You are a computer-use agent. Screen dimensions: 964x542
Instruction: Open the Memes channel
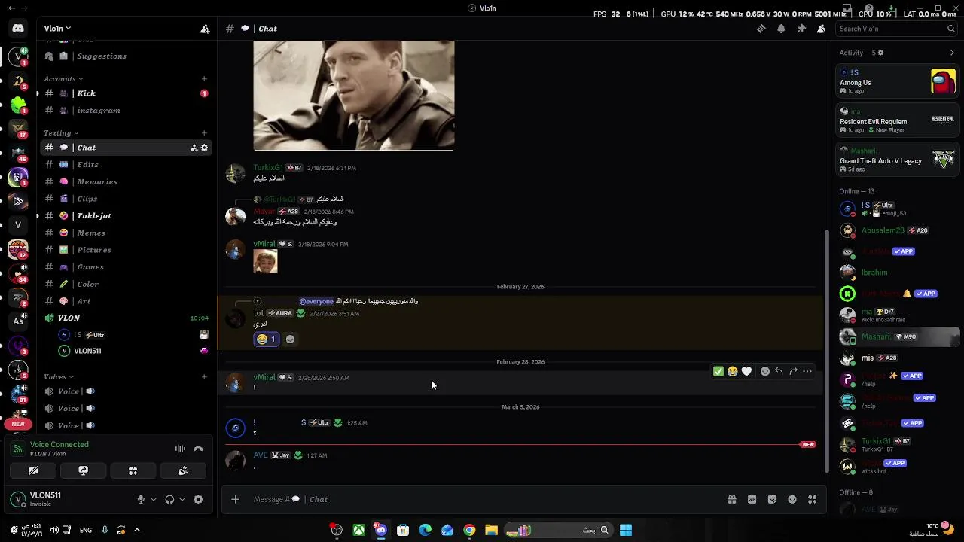(127, 233)
